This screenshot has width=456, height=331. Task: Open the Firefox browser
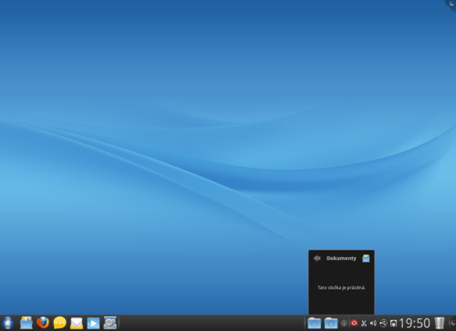(x=43, y=323)
